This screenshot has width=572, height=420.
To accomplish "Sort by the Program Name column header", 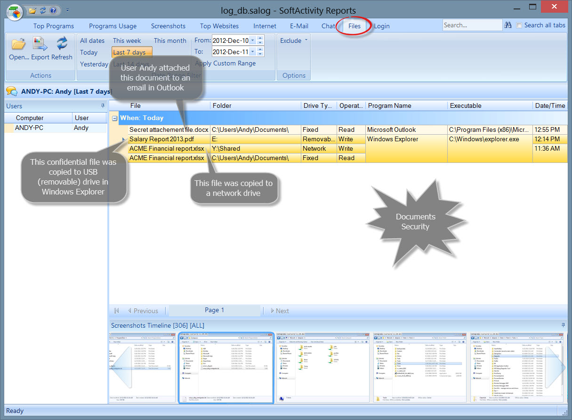I will click(406, 105).
